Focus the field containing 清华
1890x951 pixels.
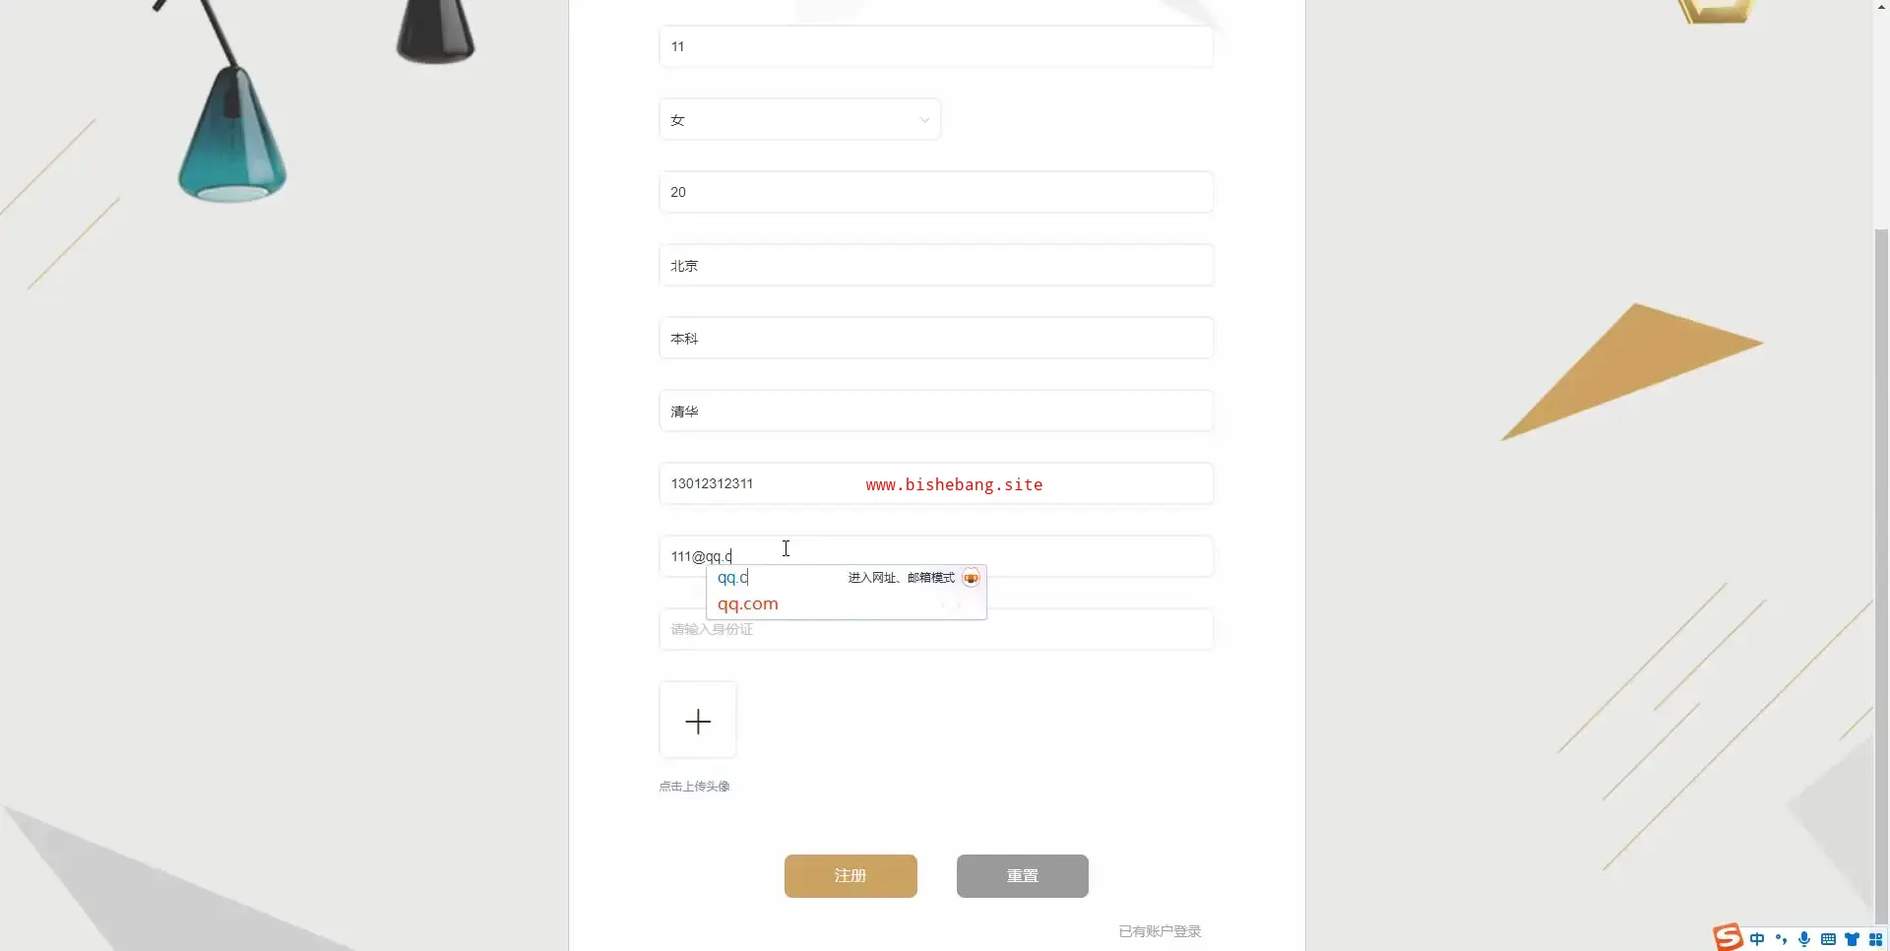point(935,412)
